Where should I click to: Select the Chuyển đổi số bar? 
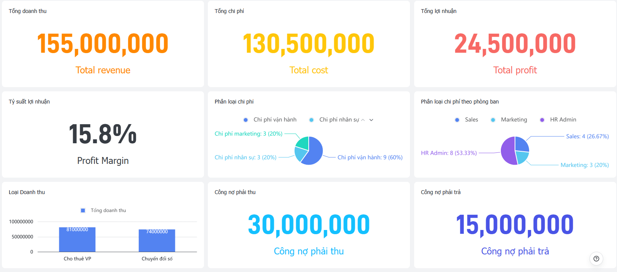(x=157, y=241)
